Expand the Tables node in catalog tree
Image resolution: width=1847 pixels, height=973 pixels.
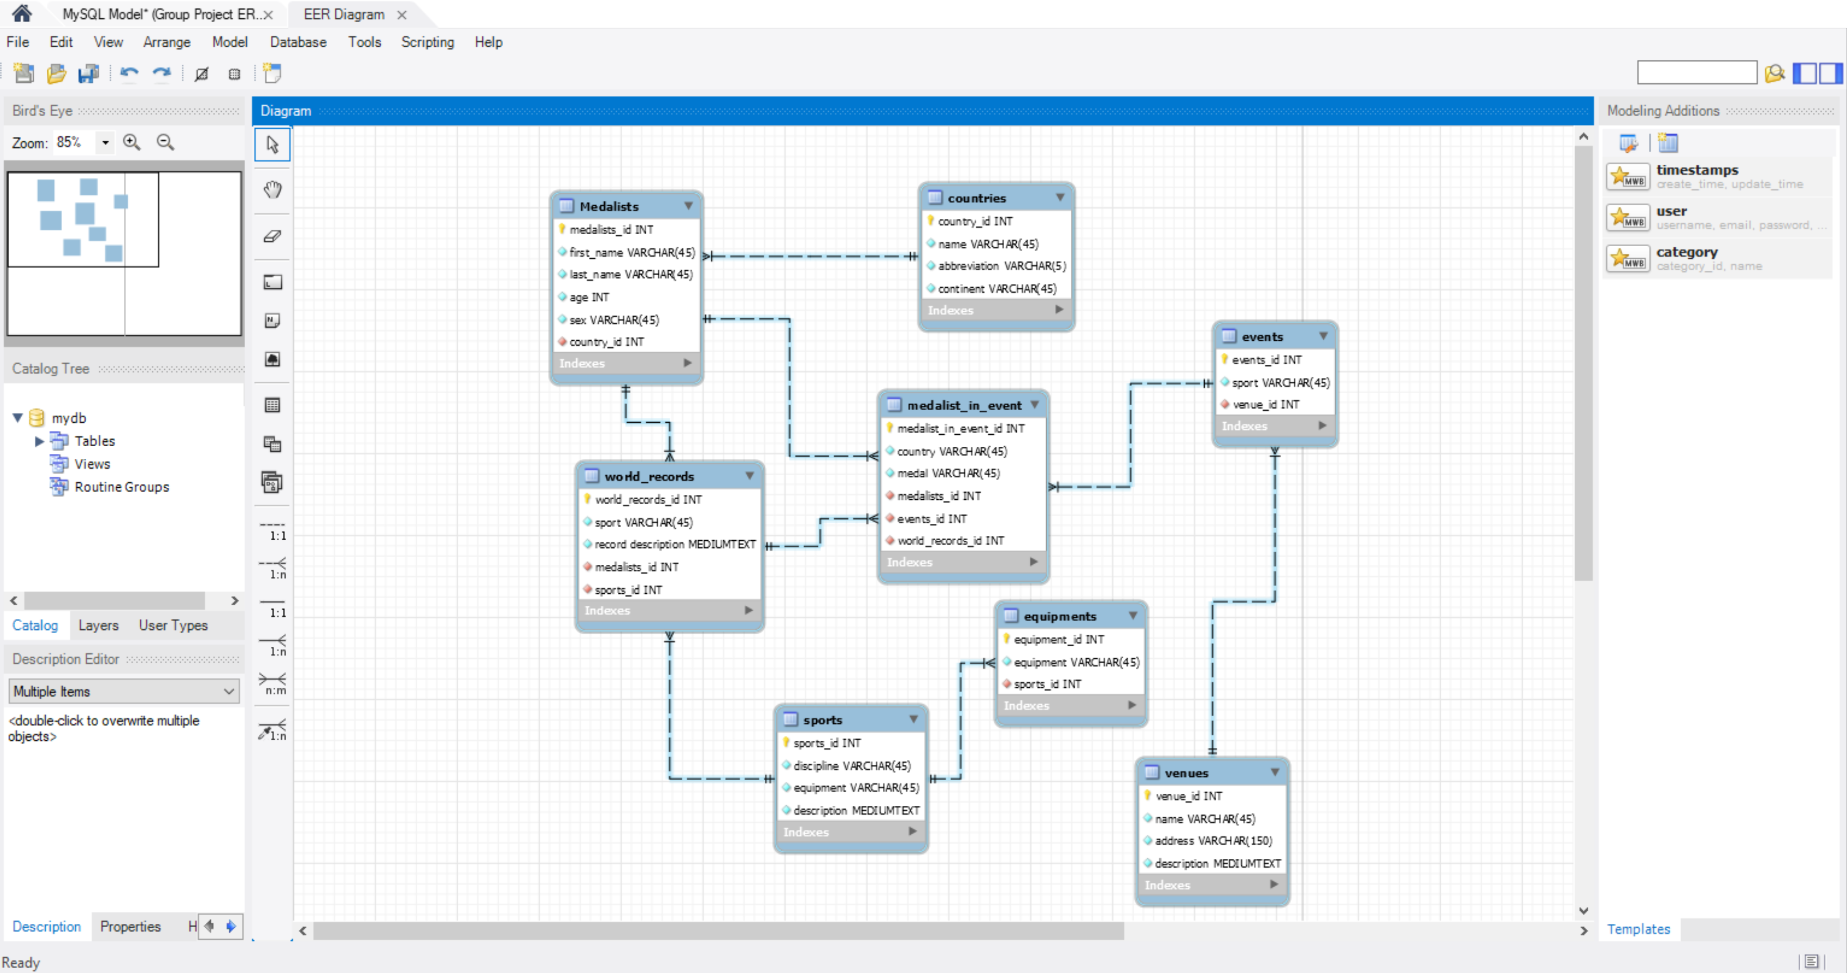click(40, 441)
